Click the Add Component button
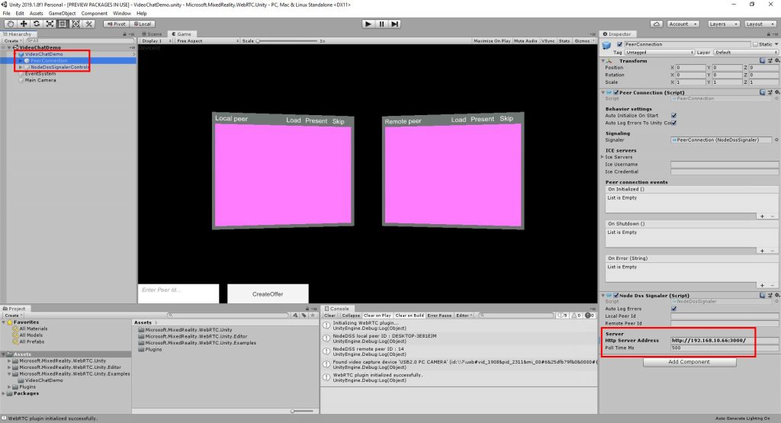The width and height of the screenshot is (781, 423). pyautogui.click(x=689, y=362)
